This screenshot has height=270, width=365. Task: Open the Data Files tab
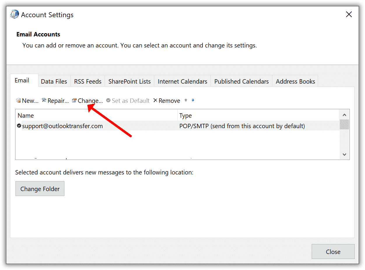pyautogui.click(x=54, y=81)
